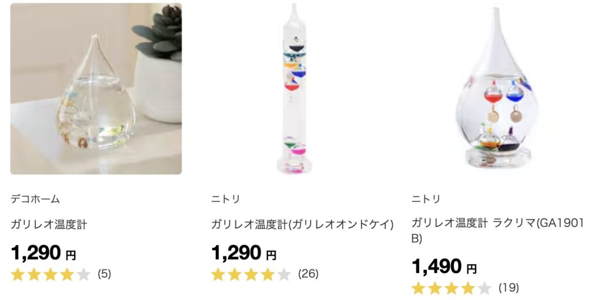Click the ニトリ brand label above ガリレオオンドケイ
This screenshot has width=602, height=300.
pyautogui.click(x=226, y=199)
